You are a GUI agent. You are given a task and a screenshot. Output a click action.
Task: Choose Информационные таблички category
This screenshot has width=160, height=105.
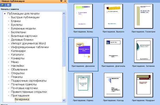(30, 47)
